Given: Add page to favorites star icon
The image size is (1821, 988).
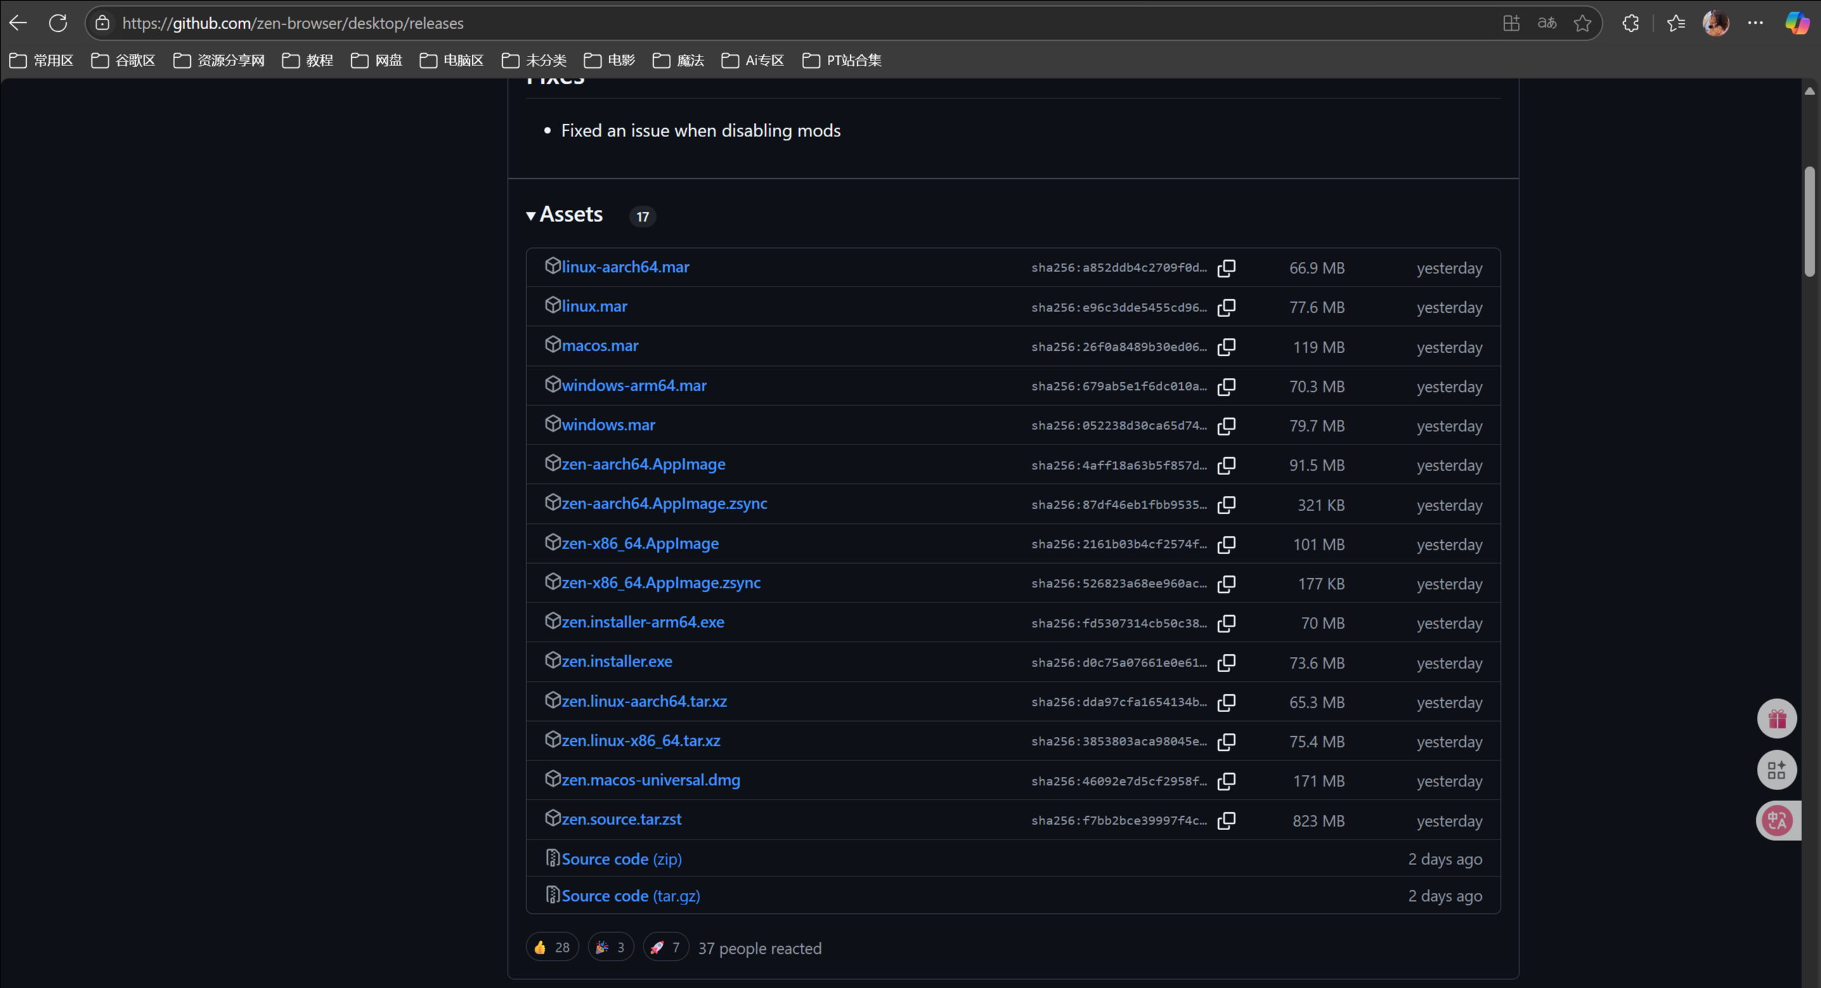Looking at the screenshot, I should coord(1583,23).
